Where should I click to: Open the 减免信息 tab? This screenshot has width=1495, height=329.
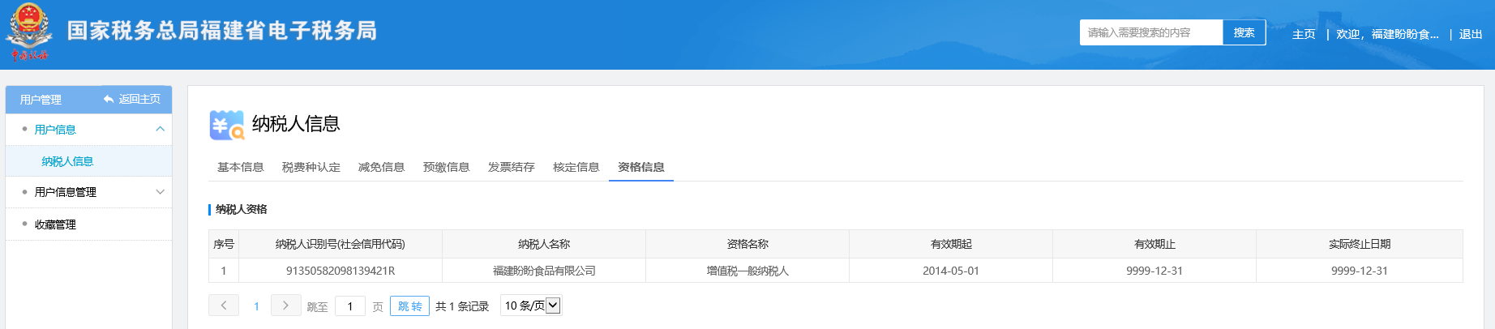pyautogui.click(x=381, y=167)
